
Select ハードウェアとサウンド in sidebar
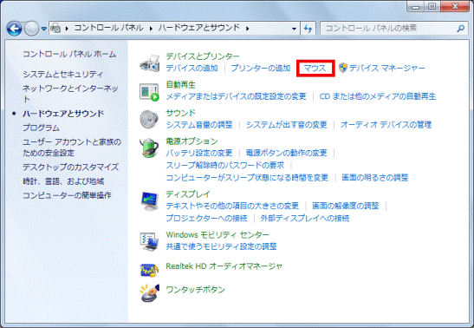point(63,114)
